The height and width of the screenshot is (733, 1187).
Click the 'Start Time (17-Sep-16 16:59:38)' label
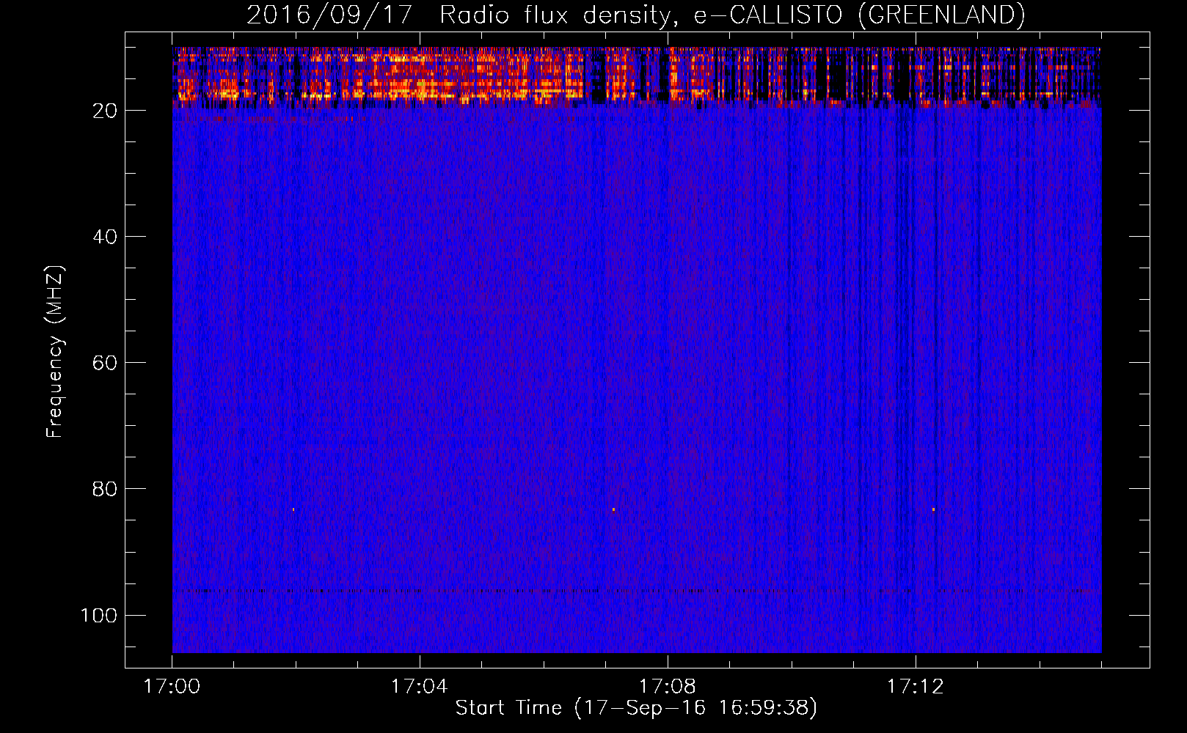[x=636, y=708]
